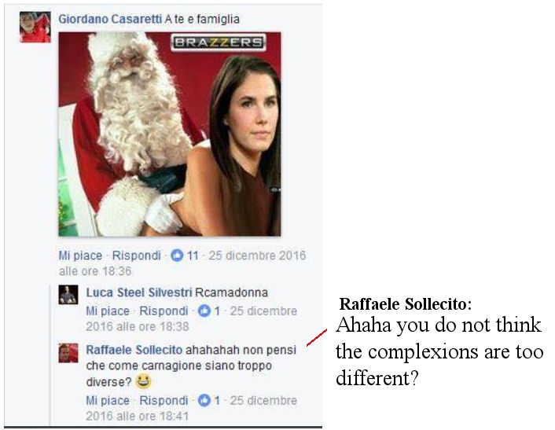This screenshot has width=555, height=430.
Task: Open Giordano Casaretti's profile picture
Action: (x=35, y=27)
